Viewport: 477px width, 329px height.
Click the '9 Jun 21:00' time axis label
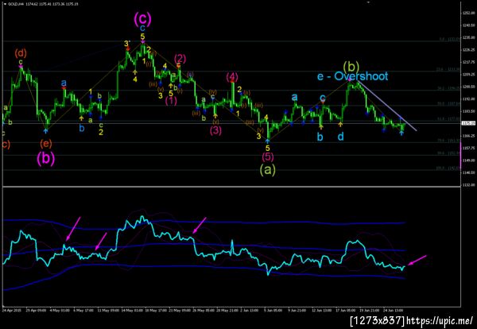coord(297,311)
